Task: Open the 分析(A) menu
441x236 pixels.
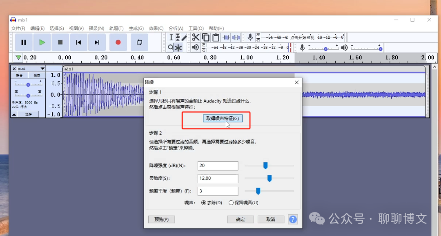Action: (176, 28)
